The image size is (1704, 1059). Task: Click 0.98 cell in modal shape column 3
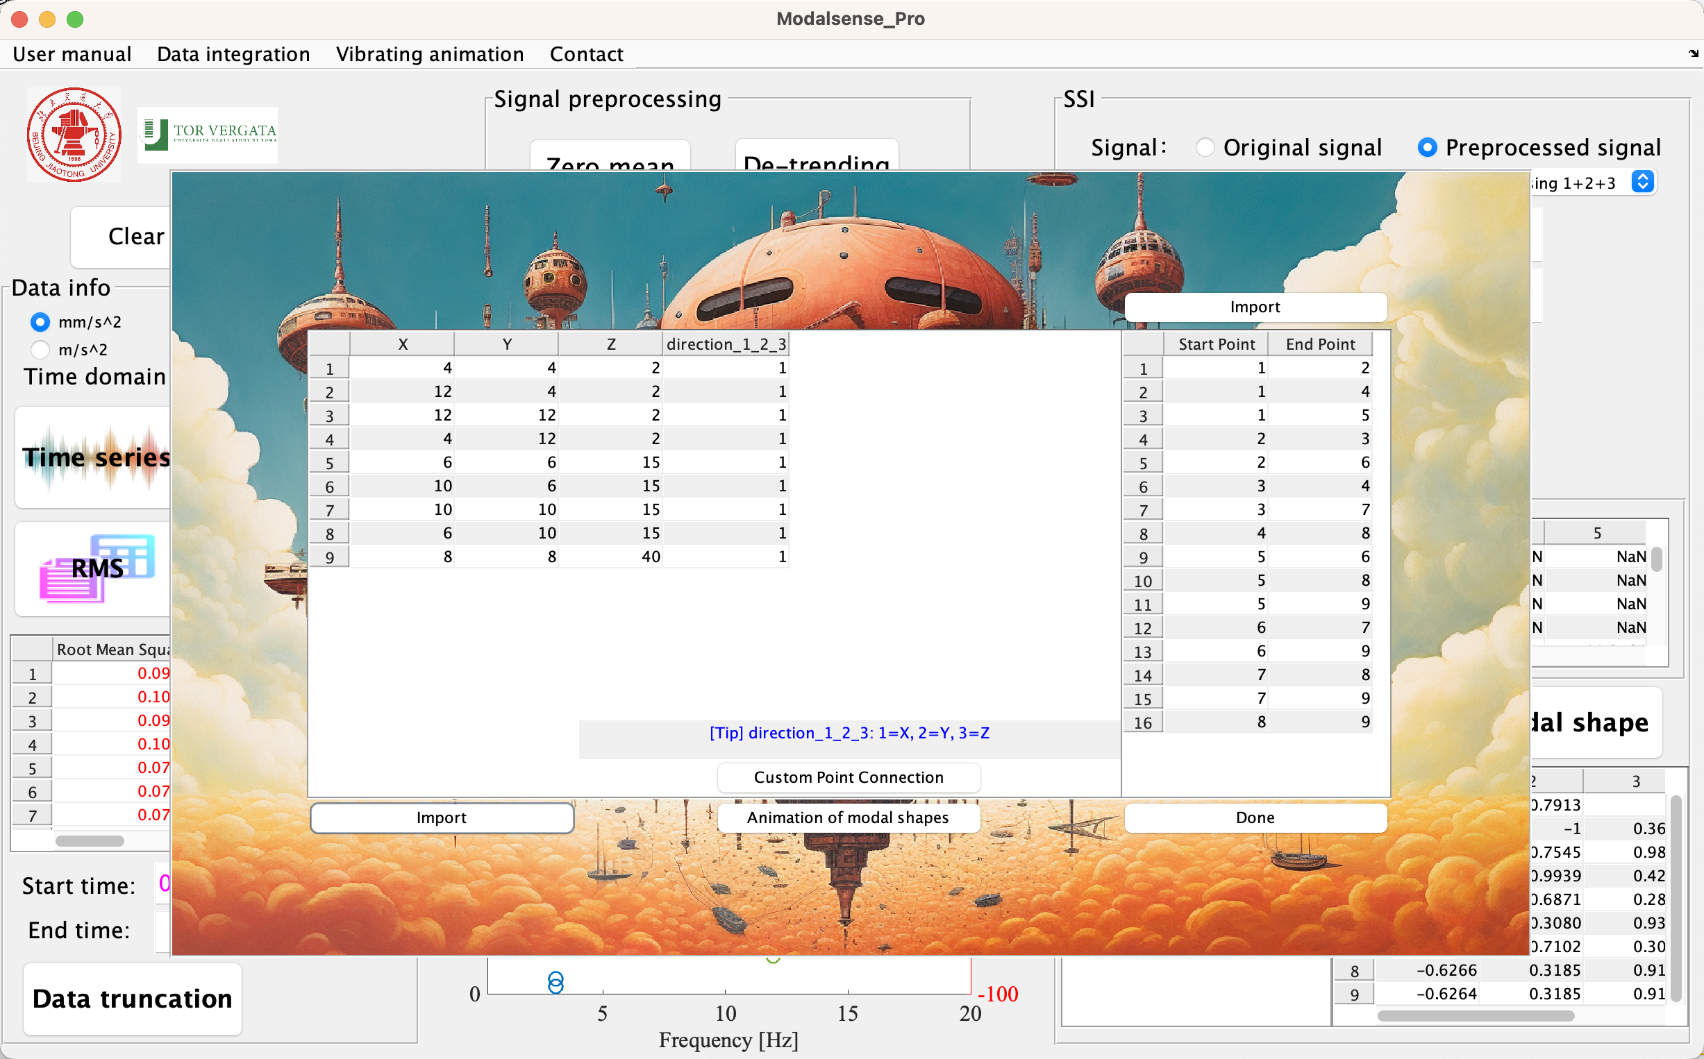point(1625,852)
